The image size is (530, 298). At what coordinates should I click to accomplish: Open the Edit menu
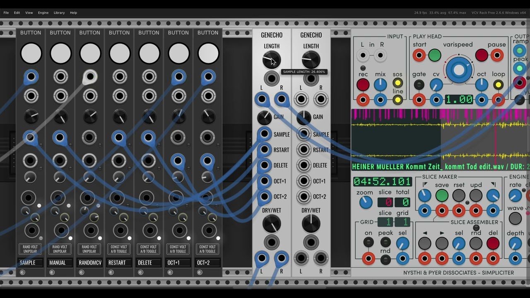[x=17, y=13]
